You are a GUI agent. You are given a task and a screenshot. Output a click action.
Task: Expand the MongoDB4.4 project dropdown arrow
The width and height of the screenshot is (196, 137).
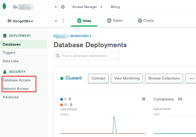[x=56, y=21]
